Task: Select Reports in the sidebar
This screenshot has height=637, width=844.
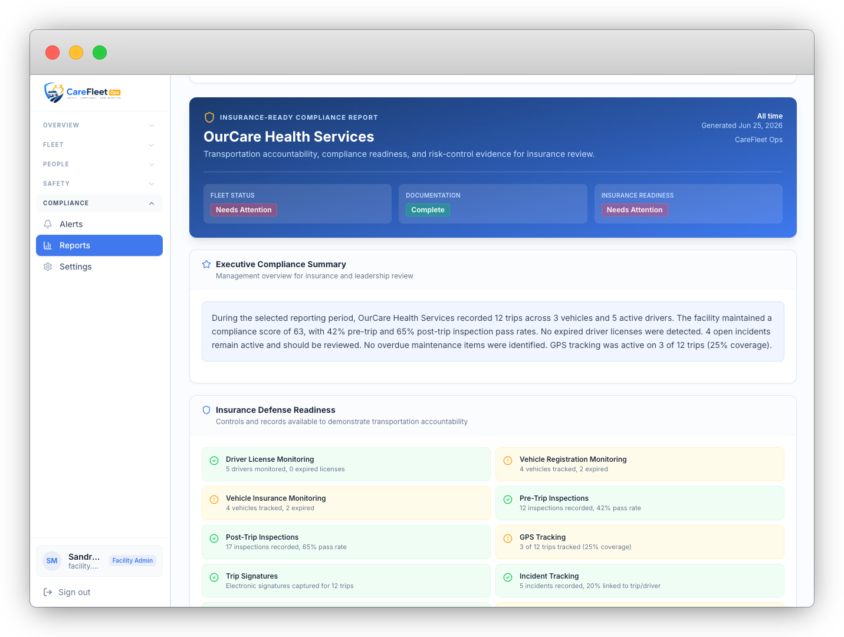Action: click(99, 245)
